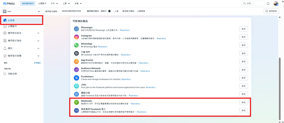Click the Jobs briefcase icon
This screenshot has width=284, height=123.
coord(77,86)
